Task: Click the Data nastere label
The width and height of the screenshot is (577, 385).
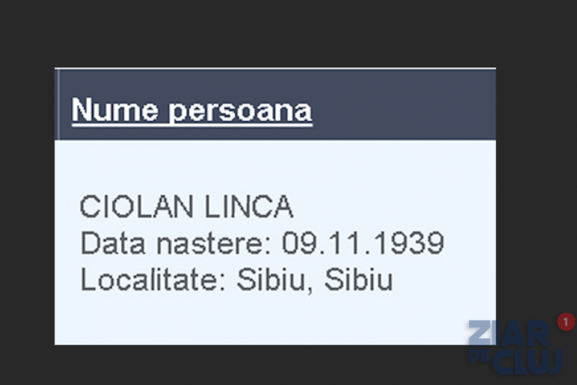Action: [x=176, y=243]
